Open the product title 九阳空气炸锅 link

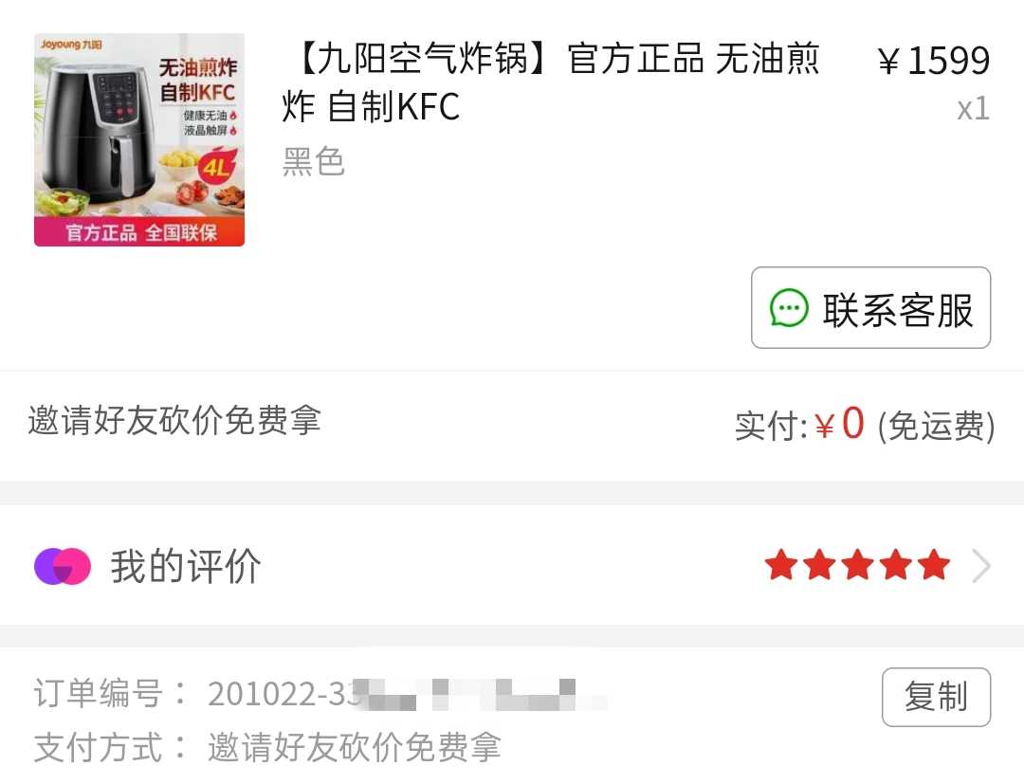click(x=551, y=82)
